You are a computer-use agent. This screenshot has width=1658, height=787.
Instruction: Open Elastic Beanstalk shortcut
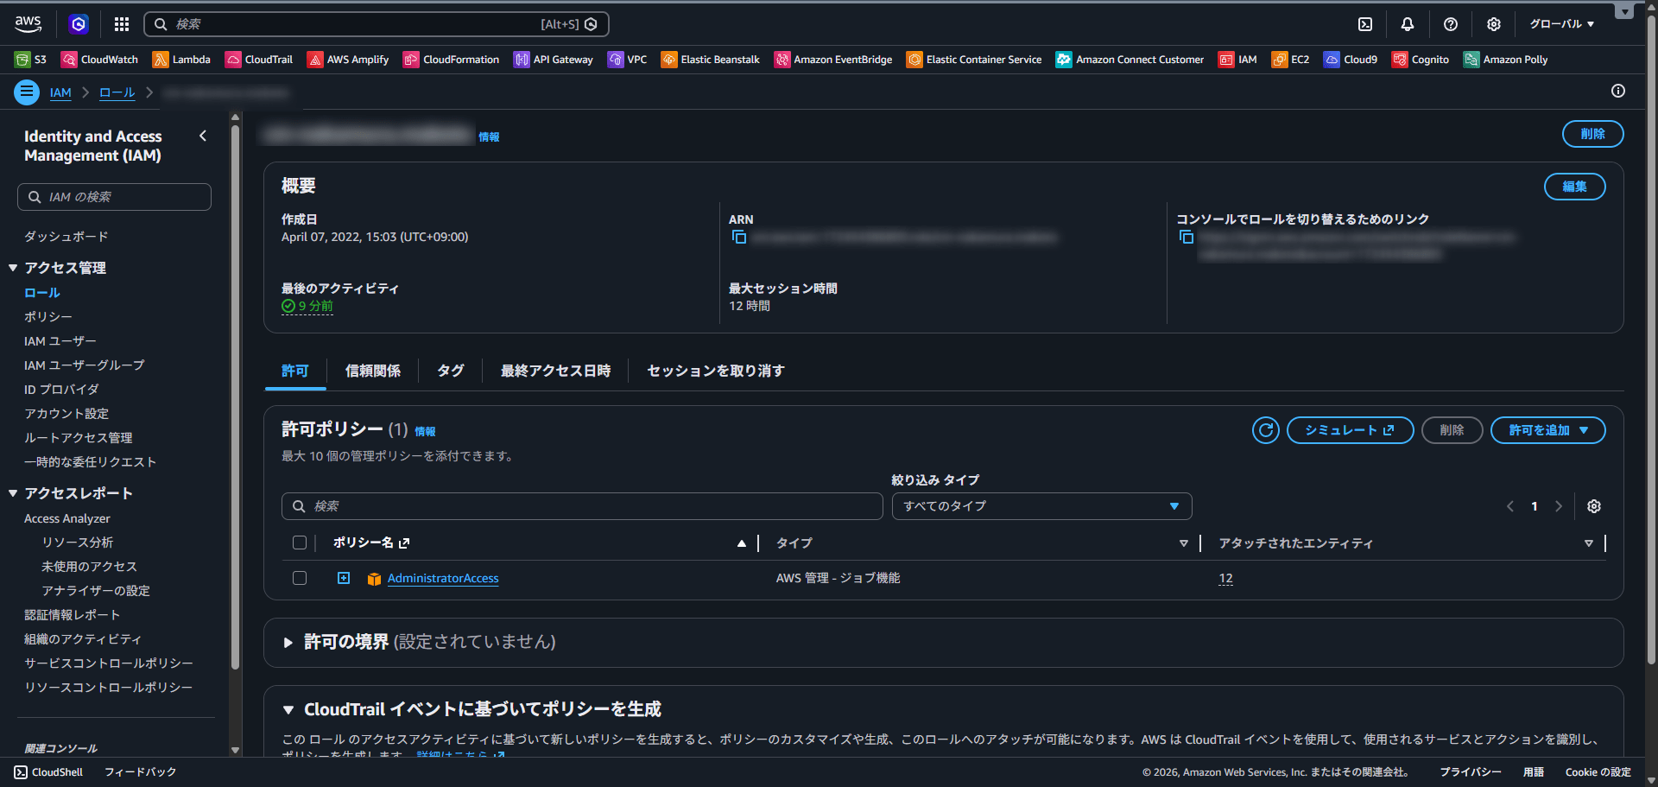tap(711, 60)
